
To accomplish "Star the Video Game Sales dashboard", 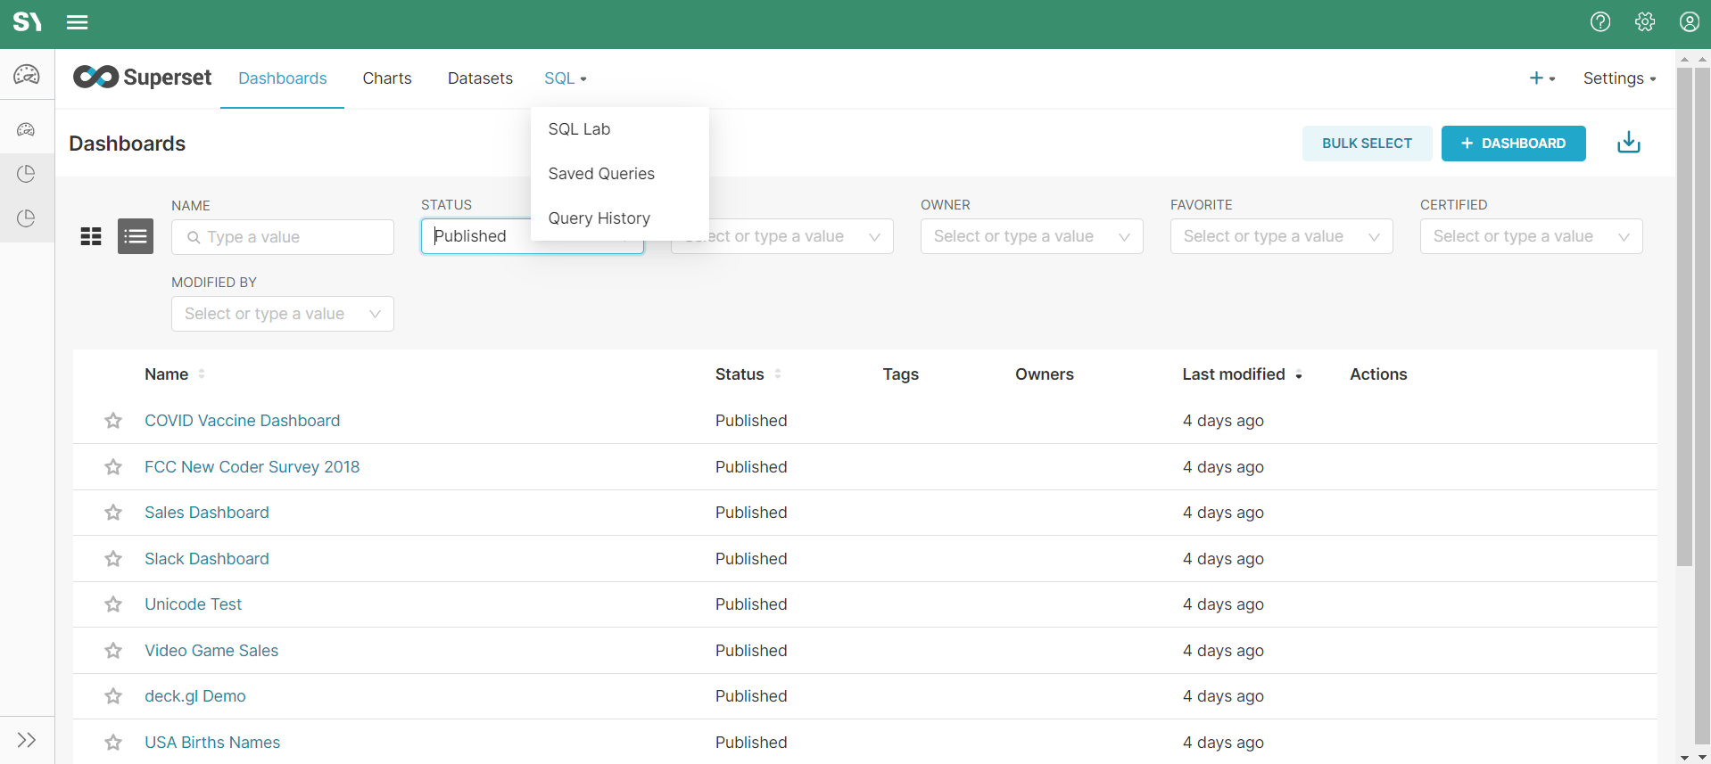I will tap(113, 651).
